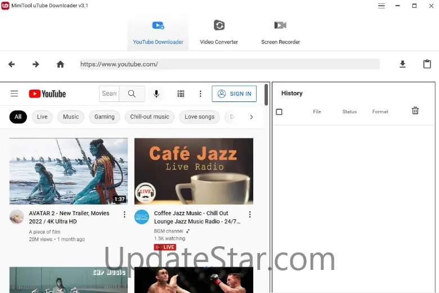
Task: Click the YouTube page vertical scrollbar
Action: click(266, 95)
